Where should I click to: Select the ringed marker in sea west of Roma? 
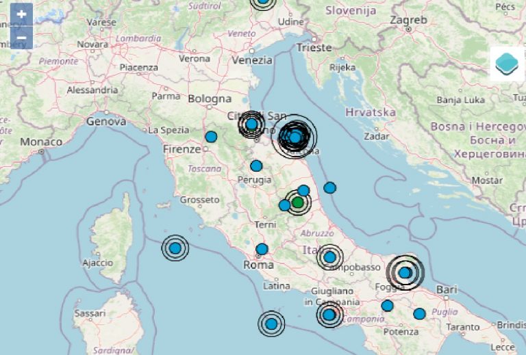(x=175, y=248)
